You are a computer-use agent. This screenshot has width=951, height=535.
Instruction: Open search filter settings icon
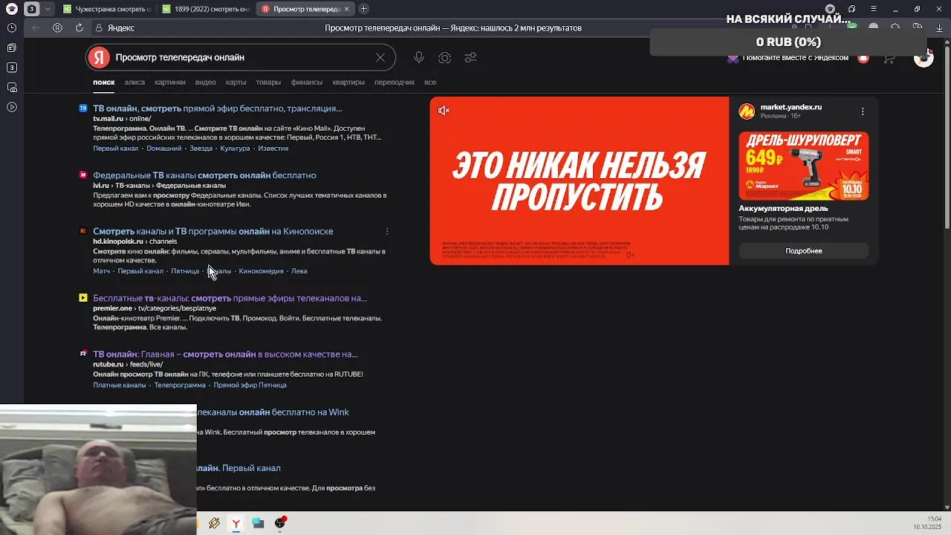(470, 57)
